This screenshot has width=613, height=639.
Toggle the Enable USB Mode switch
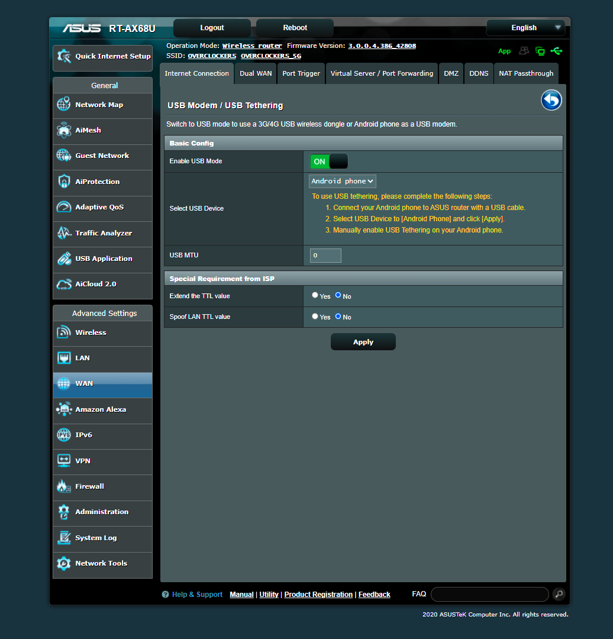pos(329,162)
